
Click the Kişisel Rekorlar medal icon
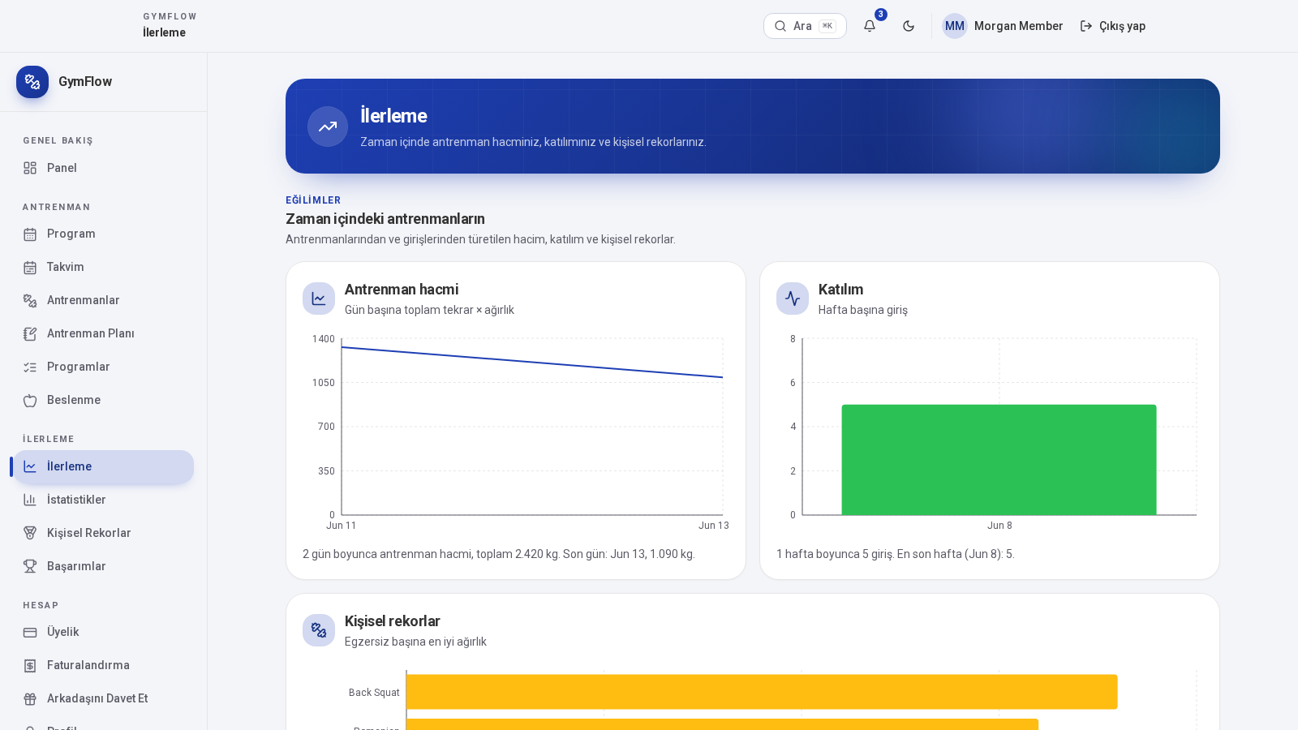[x=30, y=533]
